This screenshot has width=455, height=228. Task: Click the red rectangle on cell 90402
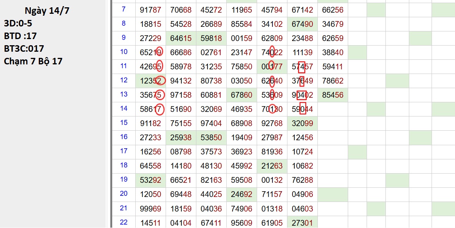[x=302, y=95]
